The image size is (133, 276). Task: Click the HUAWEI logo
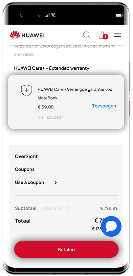point(27,35)
